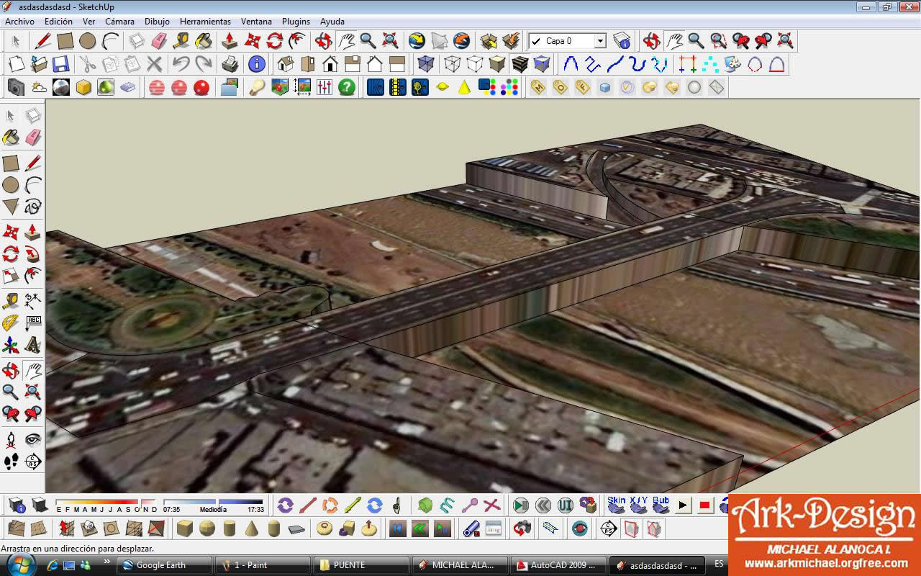
Task: Toggle Google Earth terrain display
Action: coord(439,40)
